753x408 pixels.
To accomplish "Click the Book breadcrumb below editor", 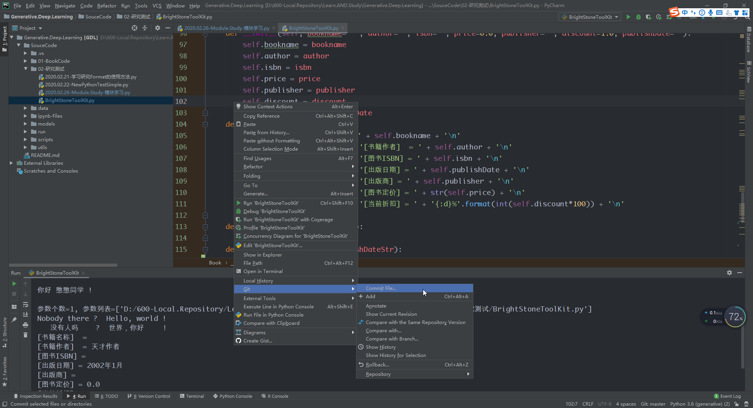I will coord(215,263).
